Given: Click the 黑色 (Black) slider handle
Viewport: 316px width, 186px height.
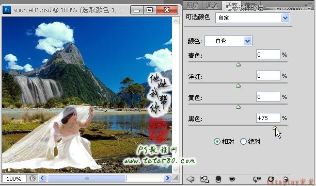Looking at the screenshot, I should pos(275,128).
